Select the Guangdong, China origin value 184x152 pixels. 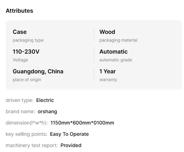[x=38, y=71]
